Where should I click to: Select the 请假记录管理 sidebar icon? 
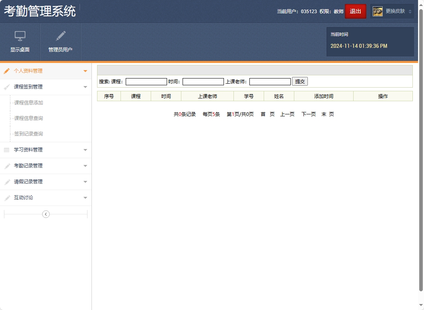click(x=6, y=182)
